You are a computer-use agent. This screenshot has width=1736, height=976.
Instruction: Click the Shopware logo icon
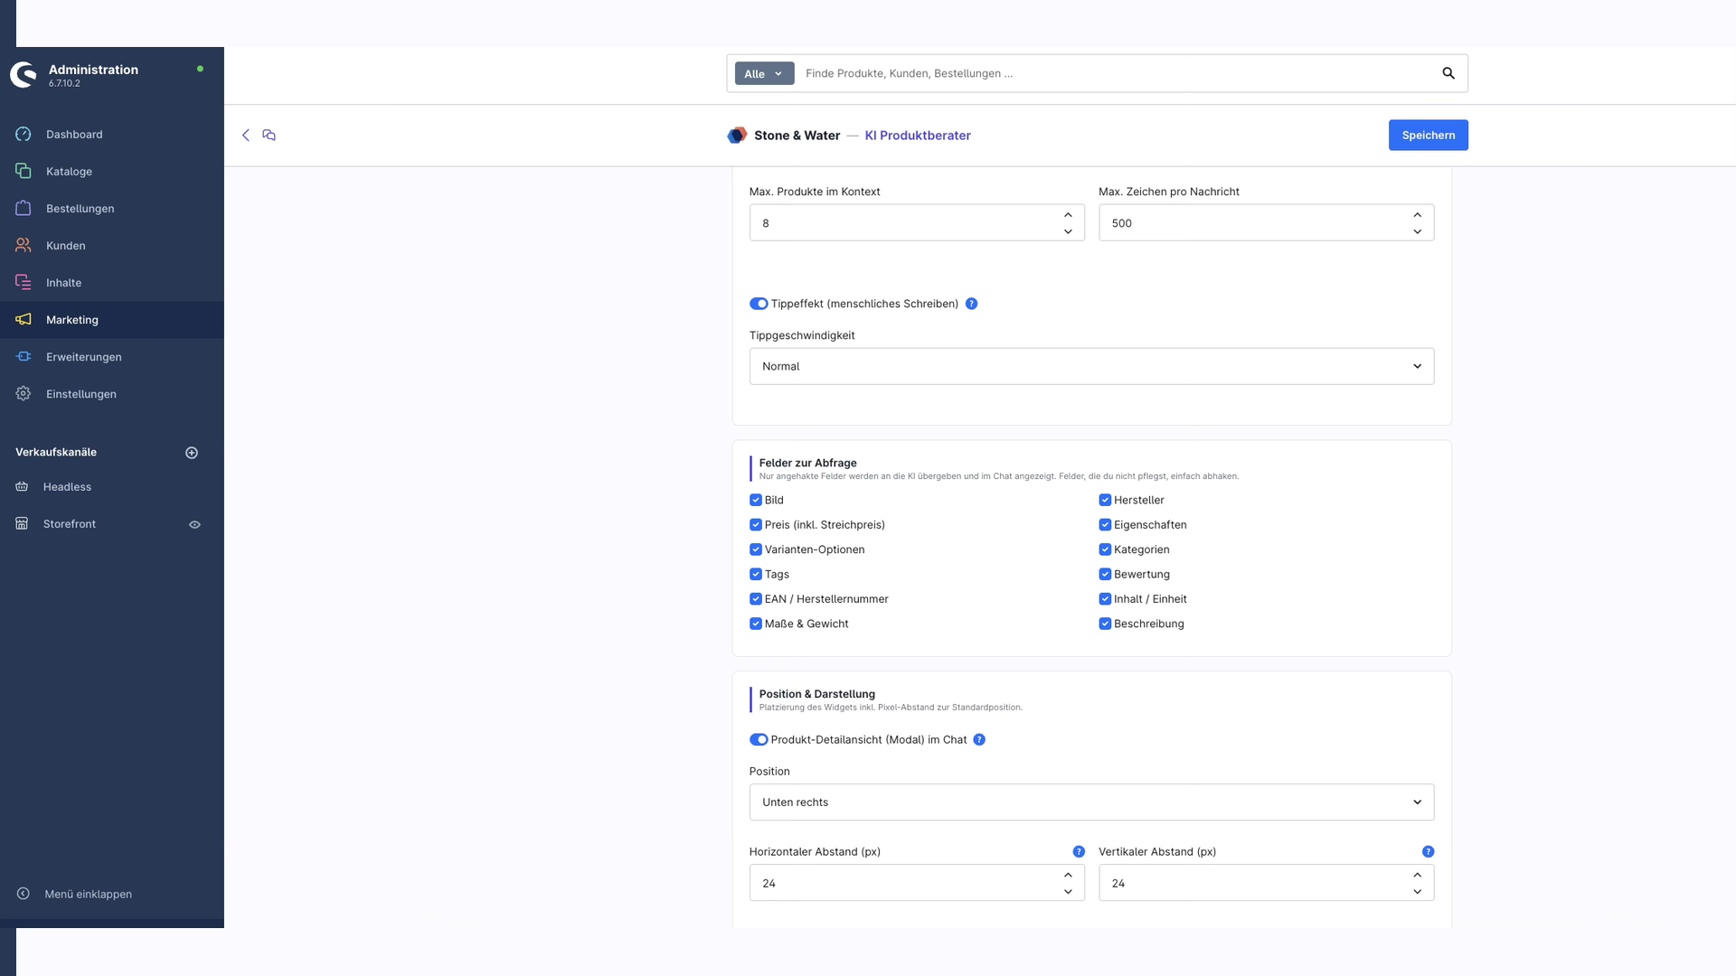[24, 75]
